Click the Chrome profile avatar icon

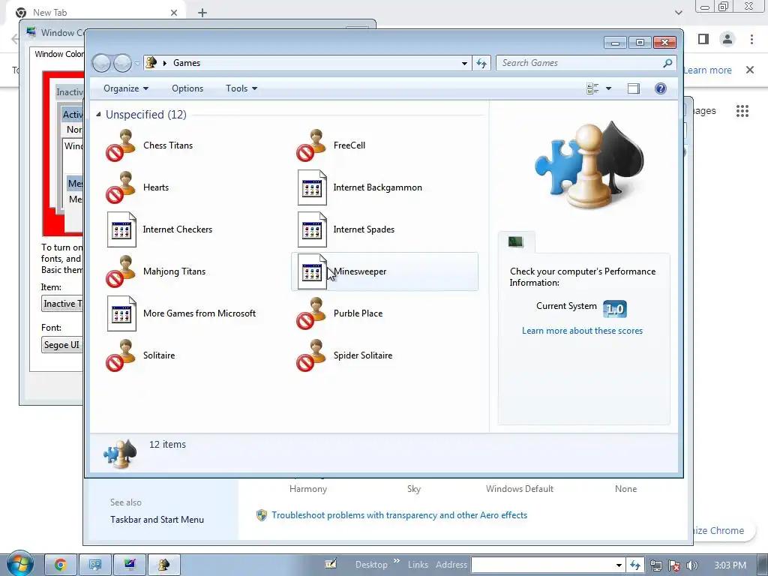pyautogui.click(x=727, y=39)
